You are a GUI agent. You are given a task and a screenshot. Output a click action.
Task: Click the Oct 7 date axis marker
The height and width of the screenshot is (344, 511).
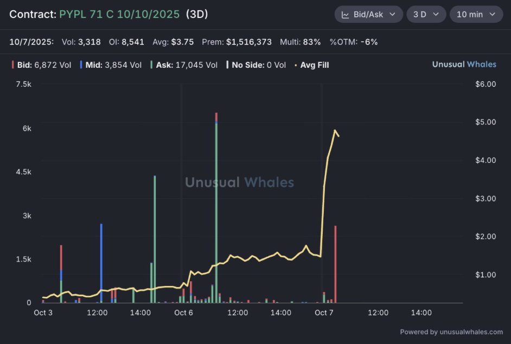click(x=324, y=313)
